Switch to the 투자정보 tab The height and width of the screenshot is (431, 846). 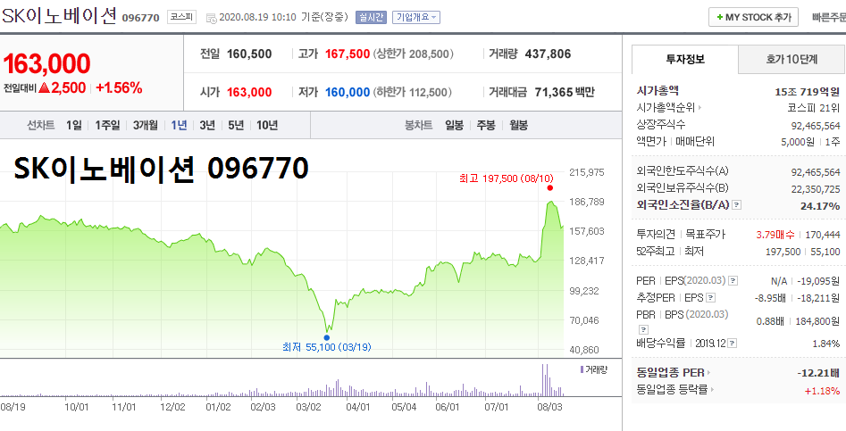[x=684, y=59]
